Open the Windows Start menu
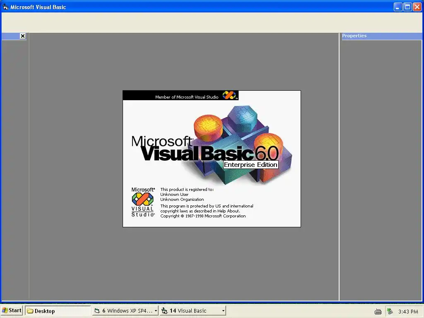Image resolution: width=424 pixels, height=318 pixels. (x=12, y=311)
